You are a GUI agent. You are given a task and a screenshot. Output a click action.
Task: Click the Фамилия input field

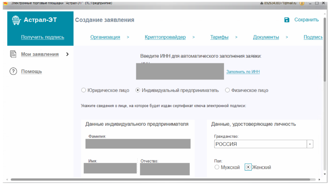point(138,144)
